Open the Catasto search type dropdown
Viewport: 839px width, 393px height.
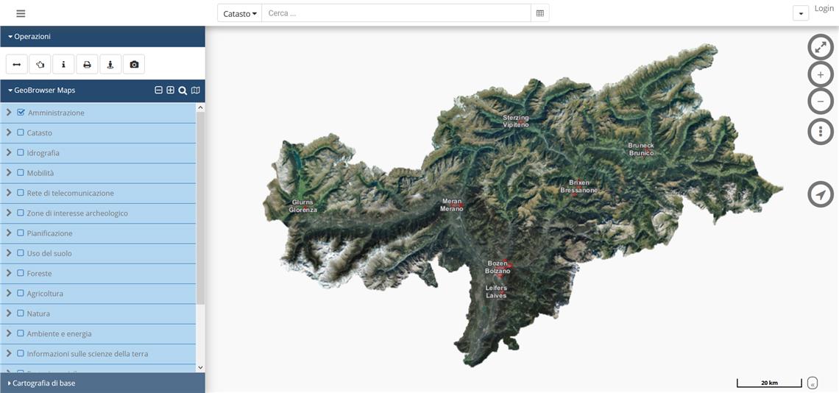[240, 13]
